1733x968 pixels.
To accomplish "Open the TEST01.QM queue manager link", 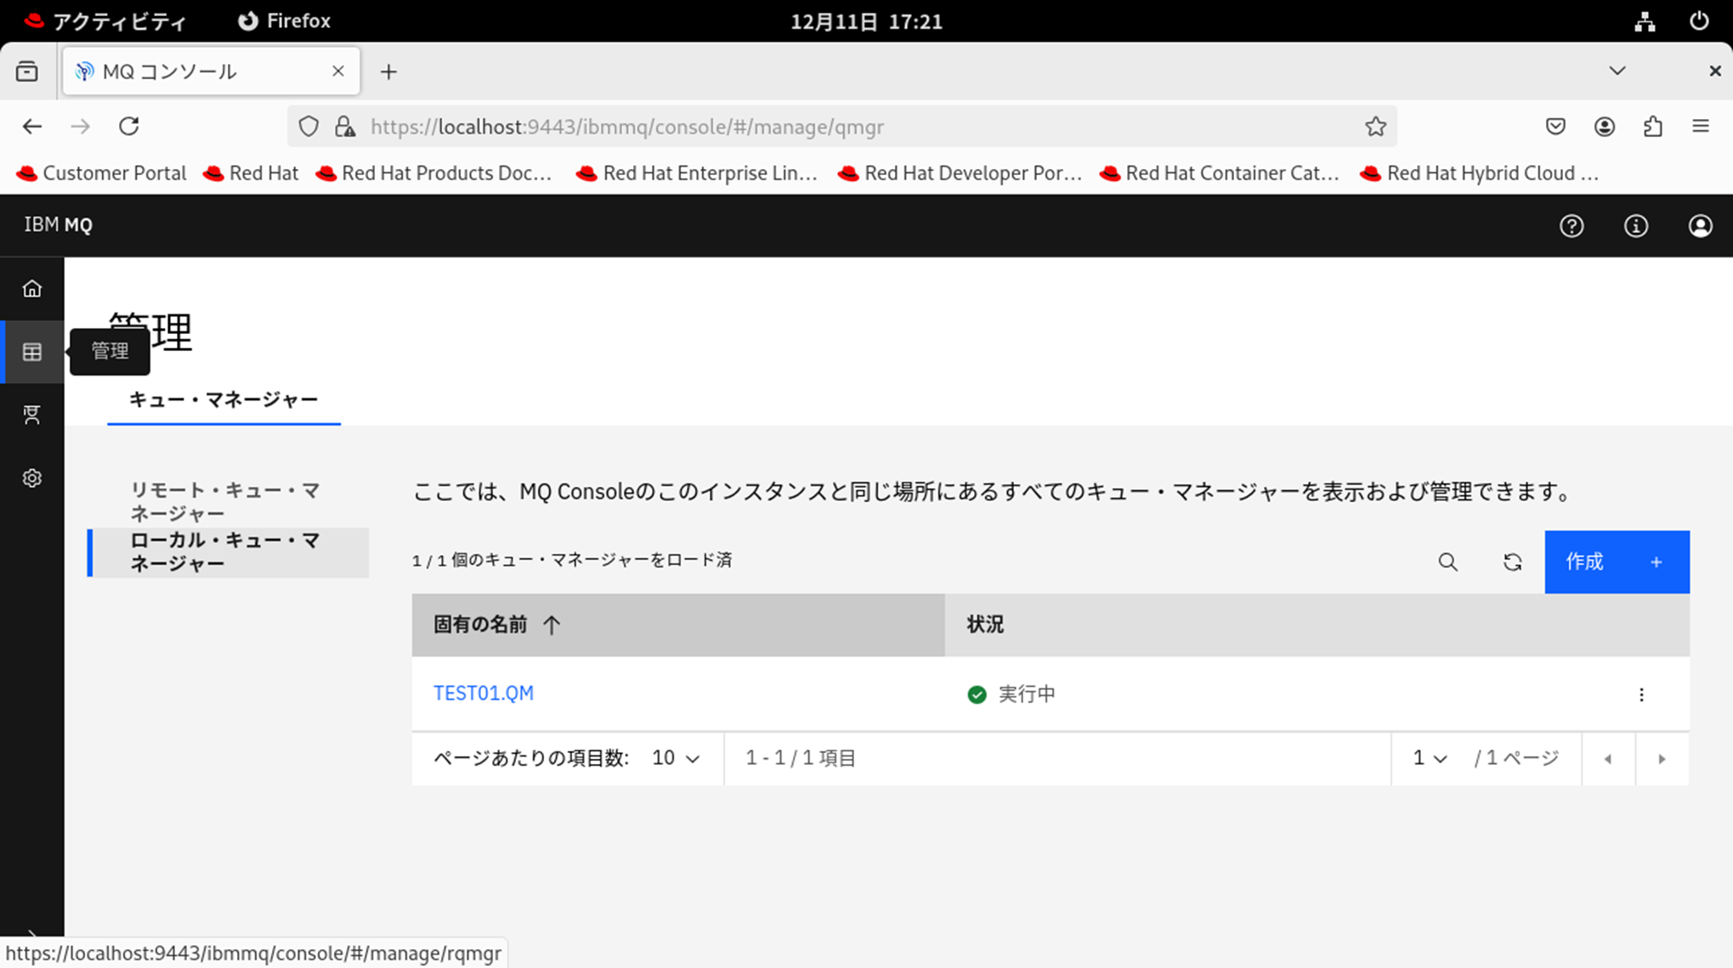I will (484, 693).
